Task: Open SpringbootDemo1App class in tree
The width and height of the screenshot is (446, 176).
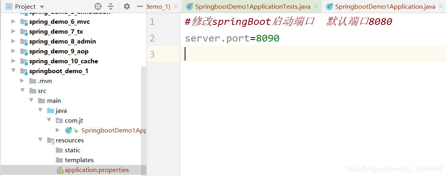Action: pyautogui.click(x=114, y=131)
